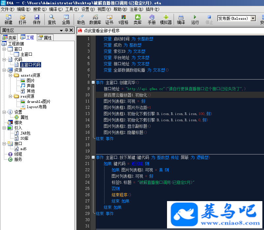The width and height of the screenshot is (264, 230).
Task: Select drawable图片 tree item
Action: (x=38, y=102)
